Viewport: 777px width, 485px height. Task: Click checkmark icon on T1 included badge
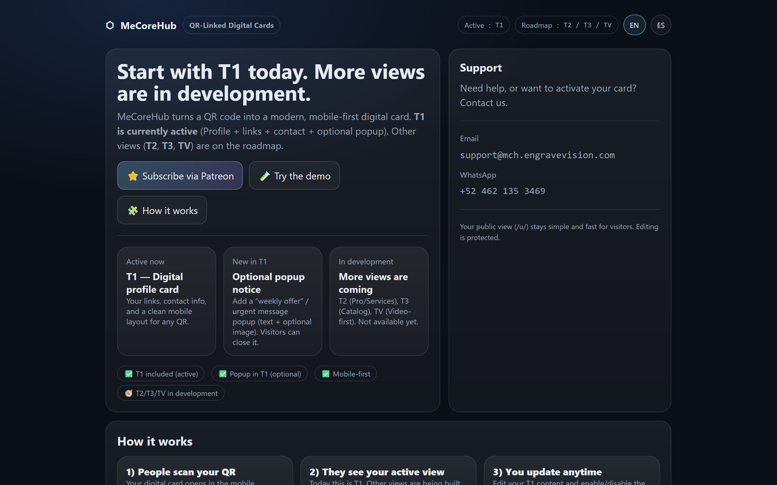[129, 374]
